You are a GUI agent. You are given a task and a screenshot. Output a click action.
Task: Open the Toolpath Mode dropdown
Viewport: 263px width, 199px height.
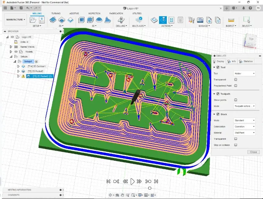coord(244,106)
